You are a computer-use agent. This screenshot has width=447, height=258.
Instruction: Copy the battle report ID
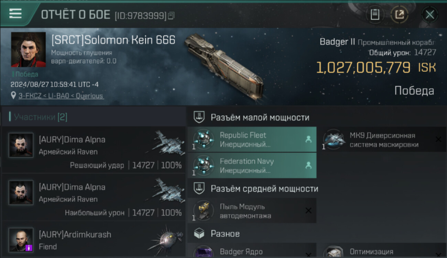click(x=171, y=15)
